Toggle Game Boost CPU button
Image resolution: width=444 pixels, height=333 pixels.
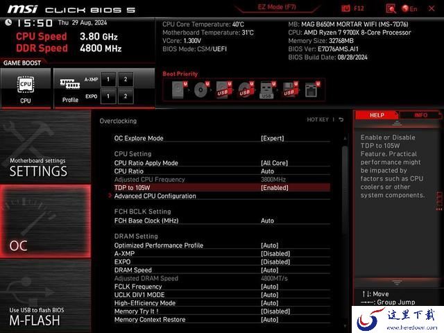click(x=26, y=88)
